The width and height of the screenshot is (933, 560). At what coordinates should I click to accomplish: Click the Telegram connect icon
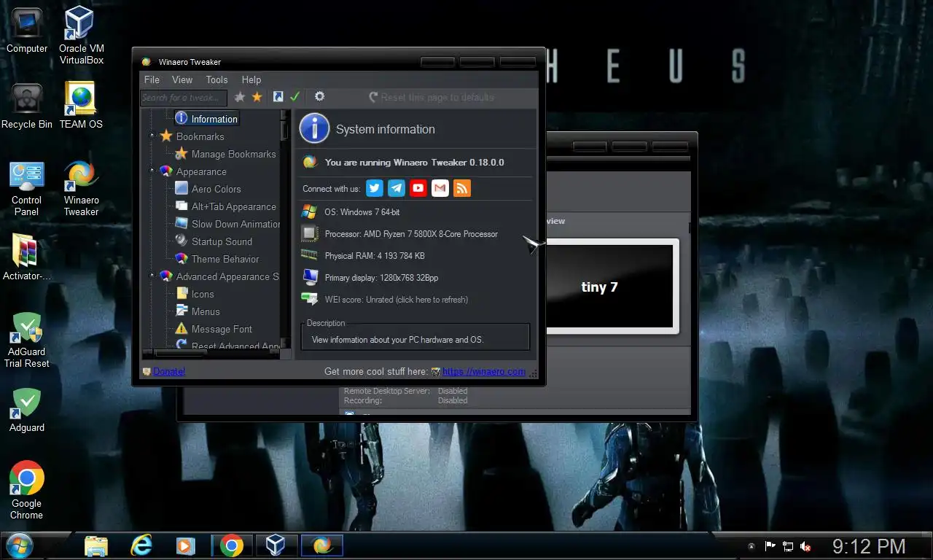(396, 188)
